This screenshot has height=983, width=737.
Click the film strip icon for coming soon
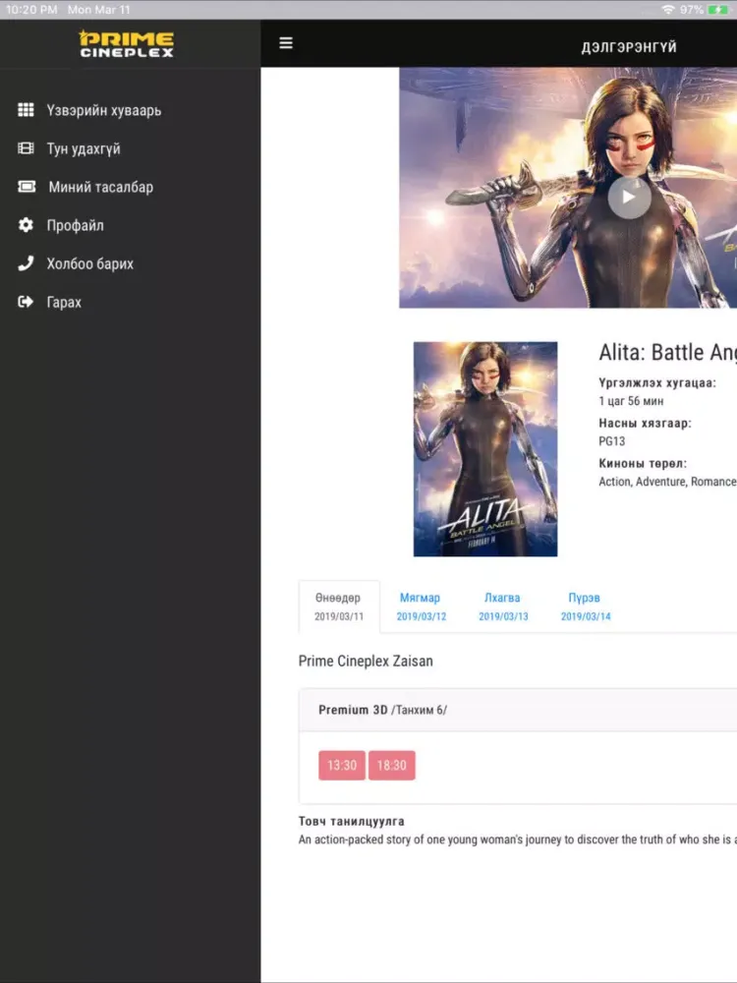(x=26, y=148)
